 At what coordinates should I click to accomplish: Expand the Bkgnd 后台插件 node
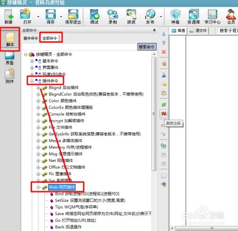click(38, 88)
